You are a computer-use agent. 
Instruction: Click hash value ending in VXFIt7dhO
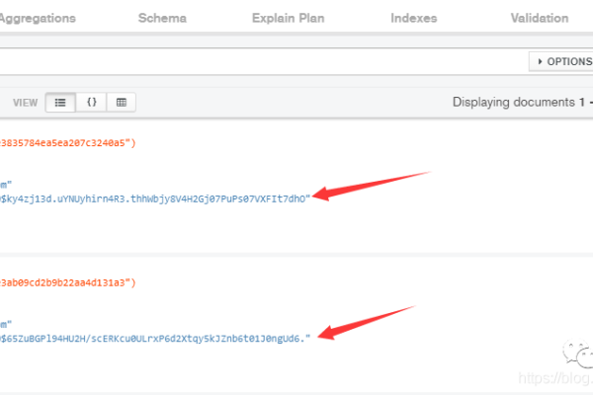[x=158, y=197]
